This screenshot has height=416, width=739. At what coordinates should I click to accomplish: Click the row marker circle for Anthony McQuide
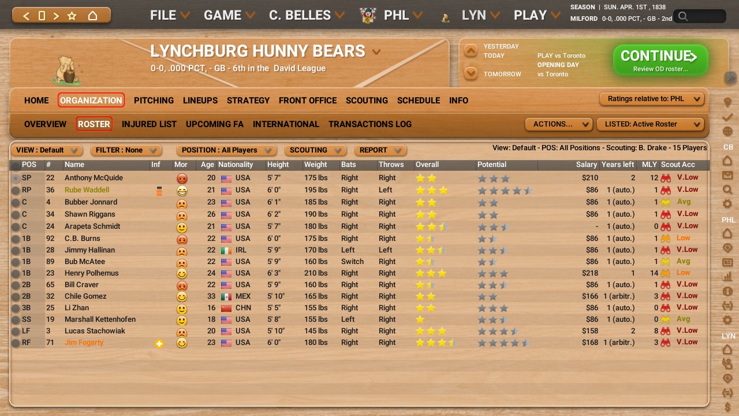point(16,179)
